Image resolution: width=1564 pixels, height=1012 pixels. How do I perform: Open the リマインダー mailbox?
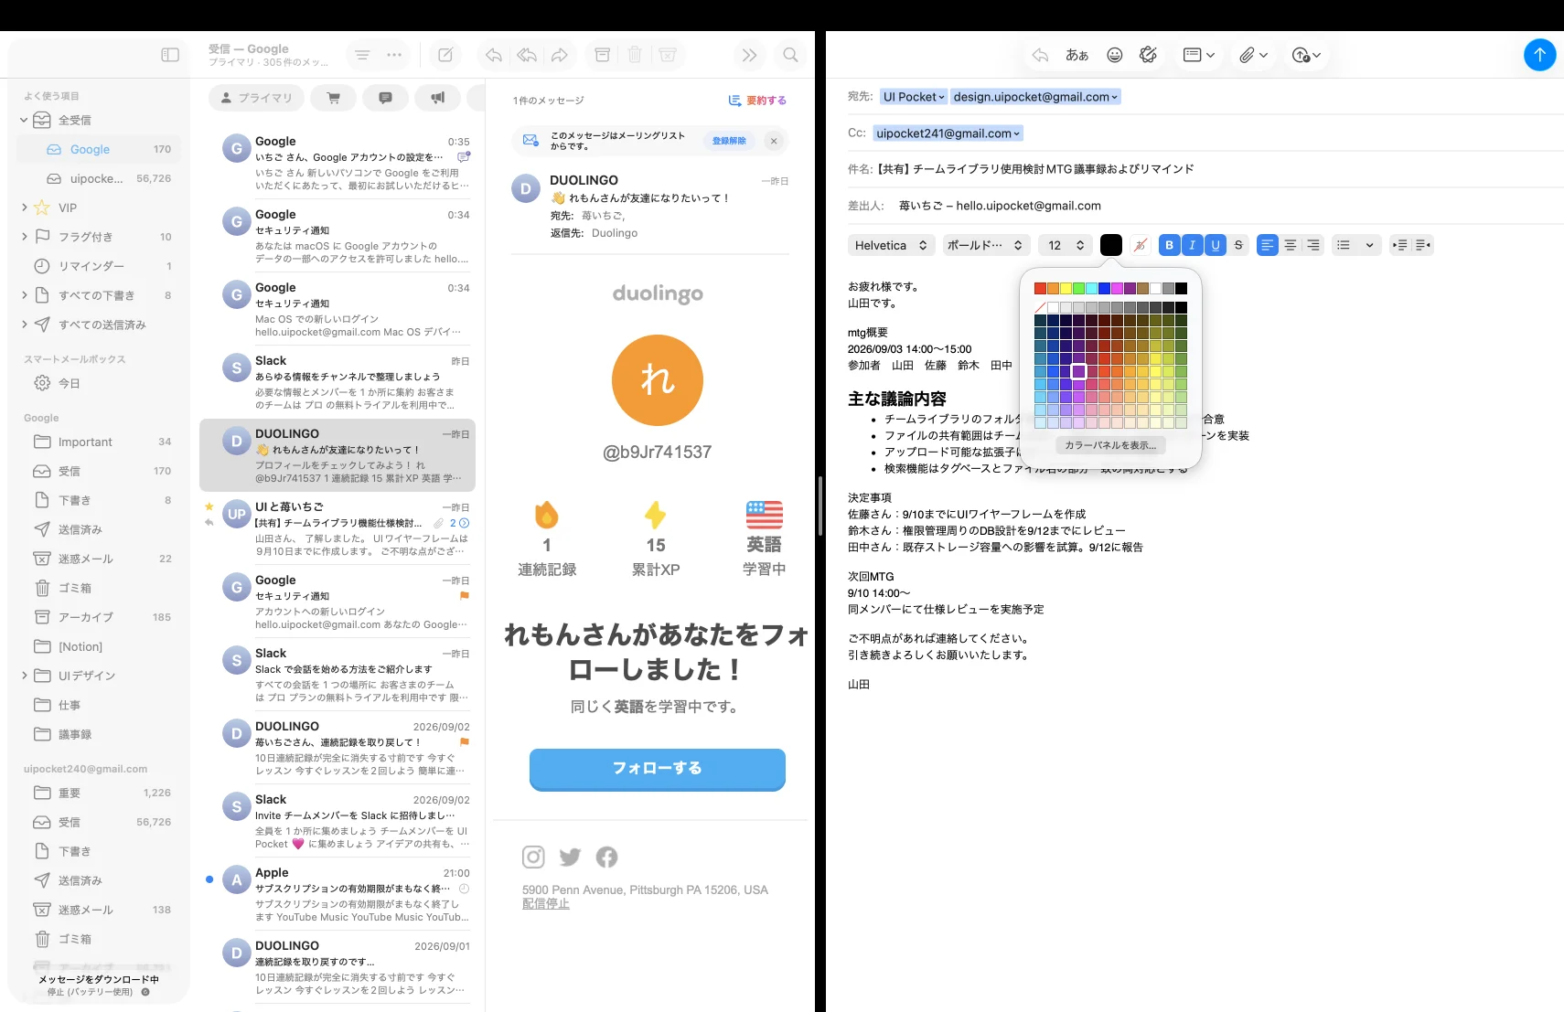pyautogui.click(x=99, y=266)
